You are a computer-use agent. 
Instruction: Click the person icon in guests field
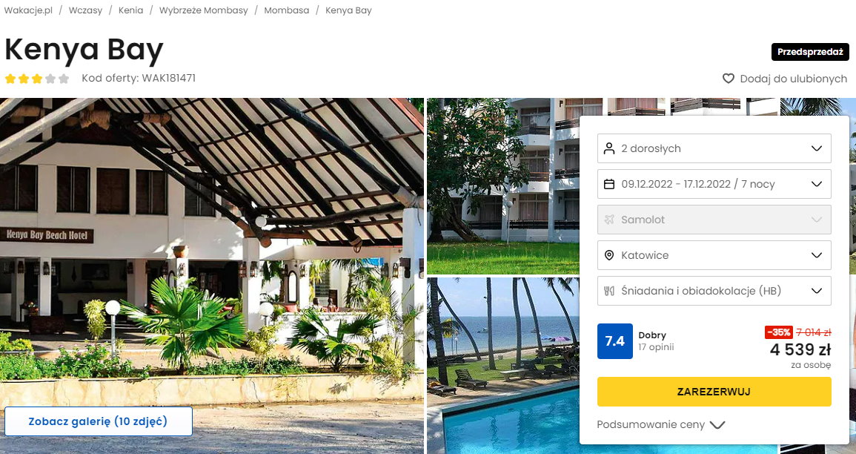point(609,148)
